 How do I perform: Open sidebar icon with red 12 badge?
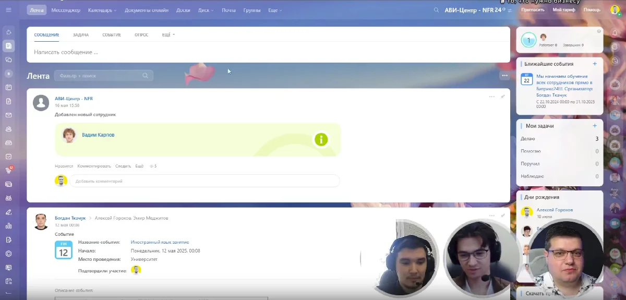coord(8,170)
